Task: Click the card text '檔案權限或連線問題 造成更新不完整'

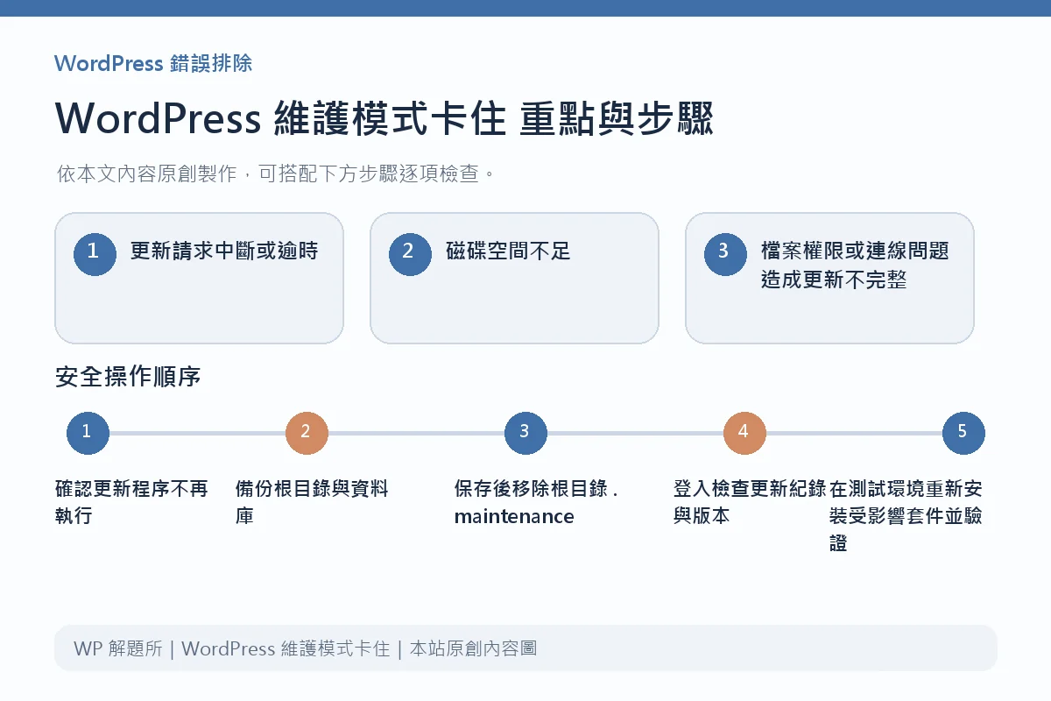Action: pyautogui.click(x=855, y=266)
